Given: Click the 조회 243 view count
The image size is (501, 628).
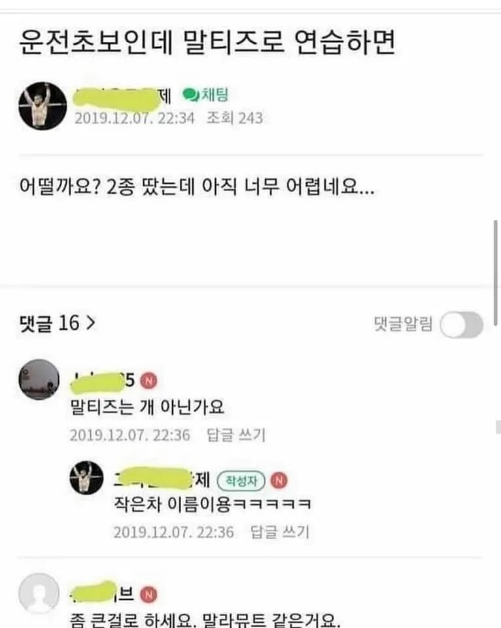Looking at the screenshot, I should (235, 118).
